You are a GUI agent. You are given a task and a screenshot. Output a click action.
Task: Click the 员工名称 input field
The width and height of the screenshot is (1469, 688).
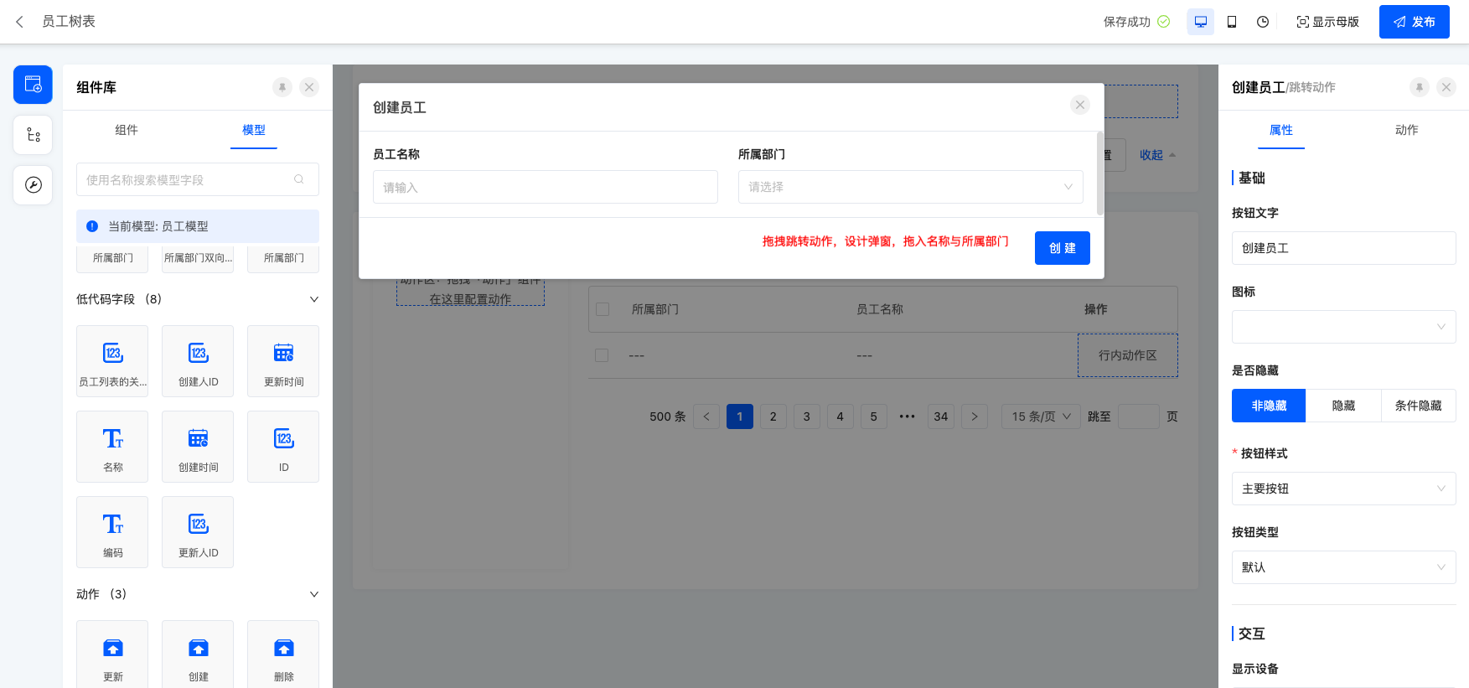point(546,187)
